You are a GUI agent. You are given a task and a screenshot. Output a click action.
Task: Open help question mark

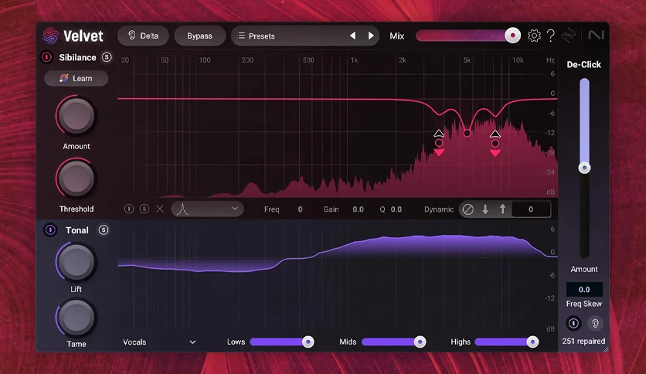pos(550,36)
